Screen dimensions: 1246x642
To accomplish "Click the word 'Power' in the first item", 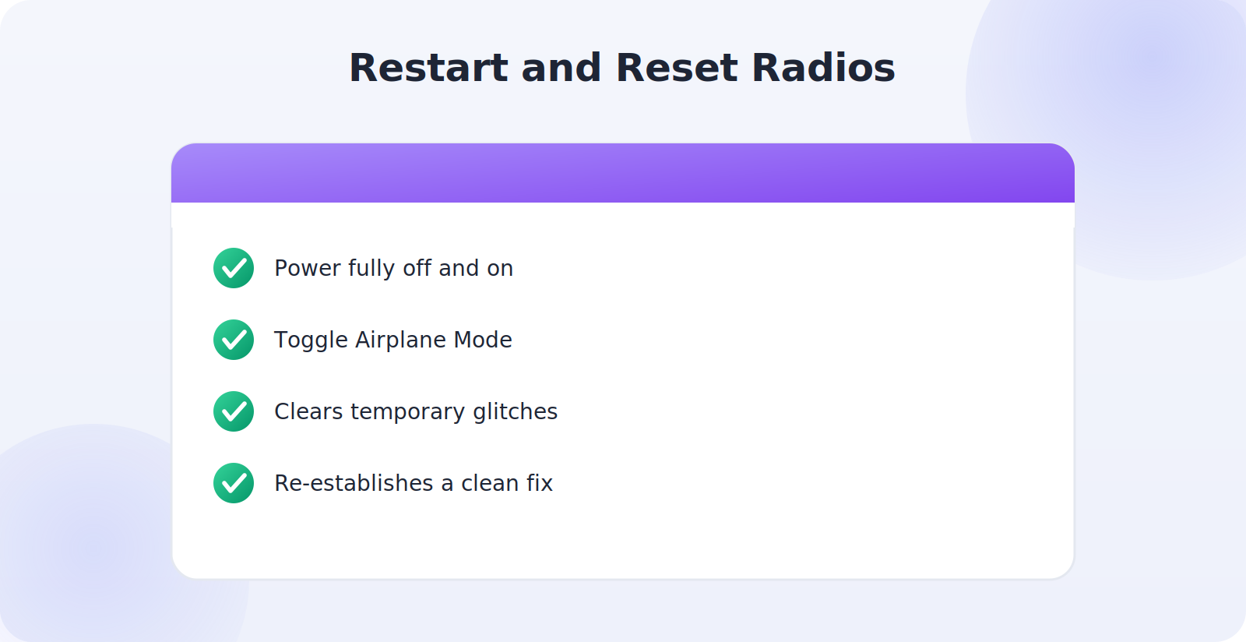I will click(308, 268).
